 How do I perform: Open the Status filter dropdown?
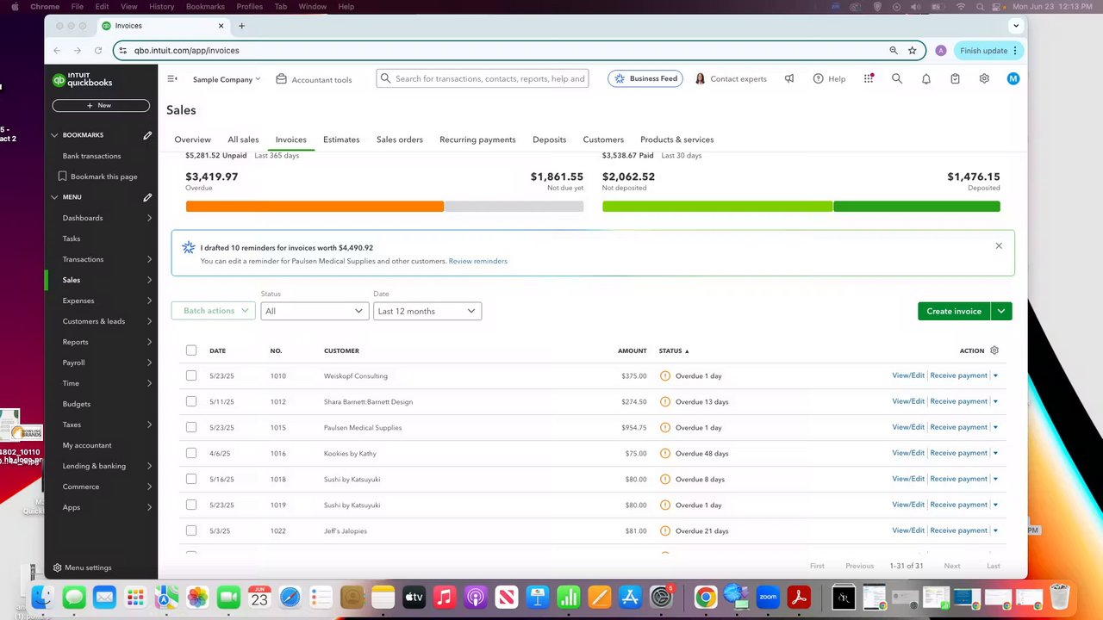(315, 311)
